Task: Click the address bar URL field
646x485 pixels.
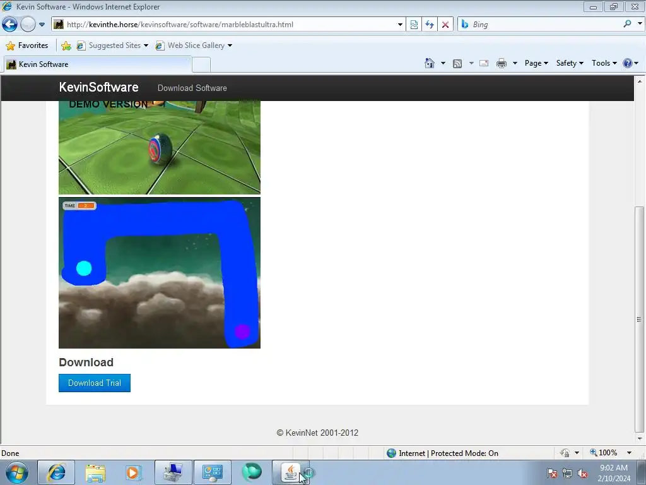Action: click(x=228, y=25)
